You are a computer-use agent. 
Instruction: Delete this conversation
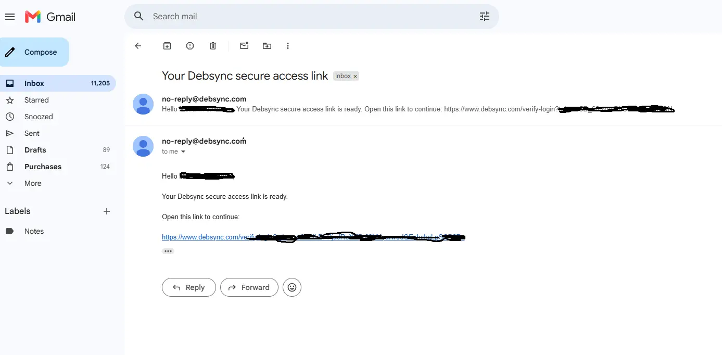(x=213, y=46)
